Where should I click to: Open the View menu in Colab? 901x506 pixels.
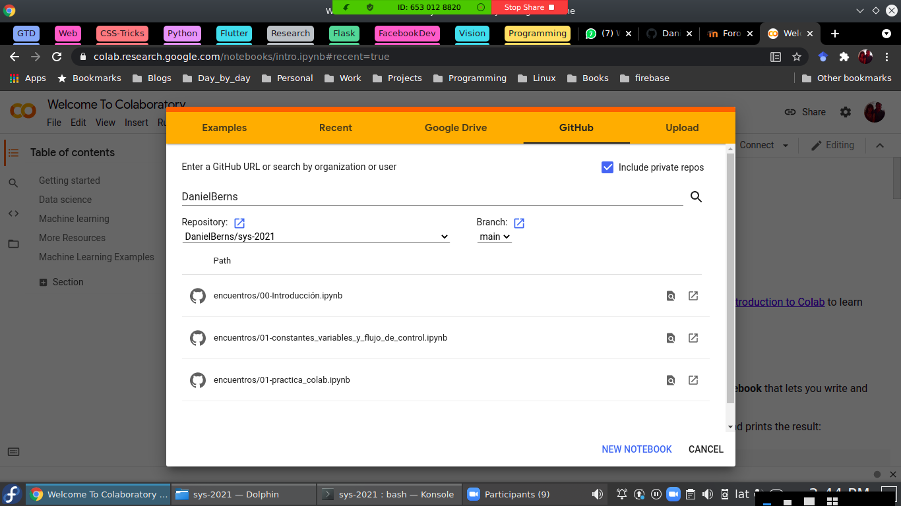pyautogui.click(x=106, y=123)
